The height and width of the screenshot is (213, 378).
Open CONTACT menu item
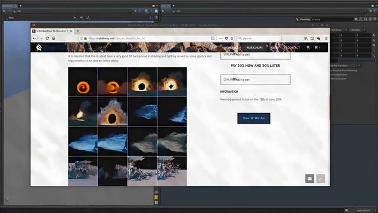tap(294, 47)
